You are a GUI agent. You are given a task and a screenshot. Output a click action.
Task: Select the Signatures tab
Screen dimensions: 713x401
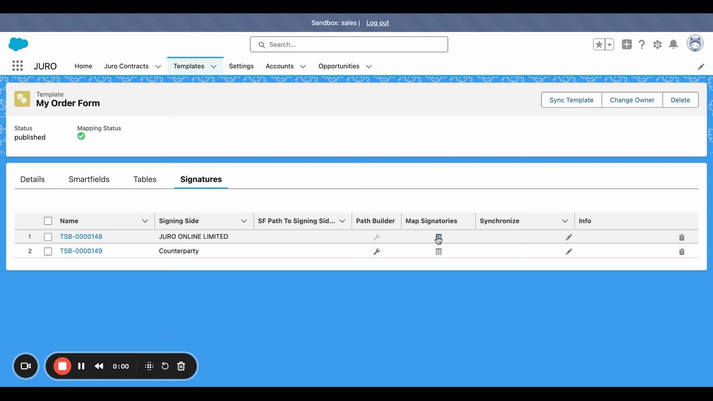coord(201,179)
